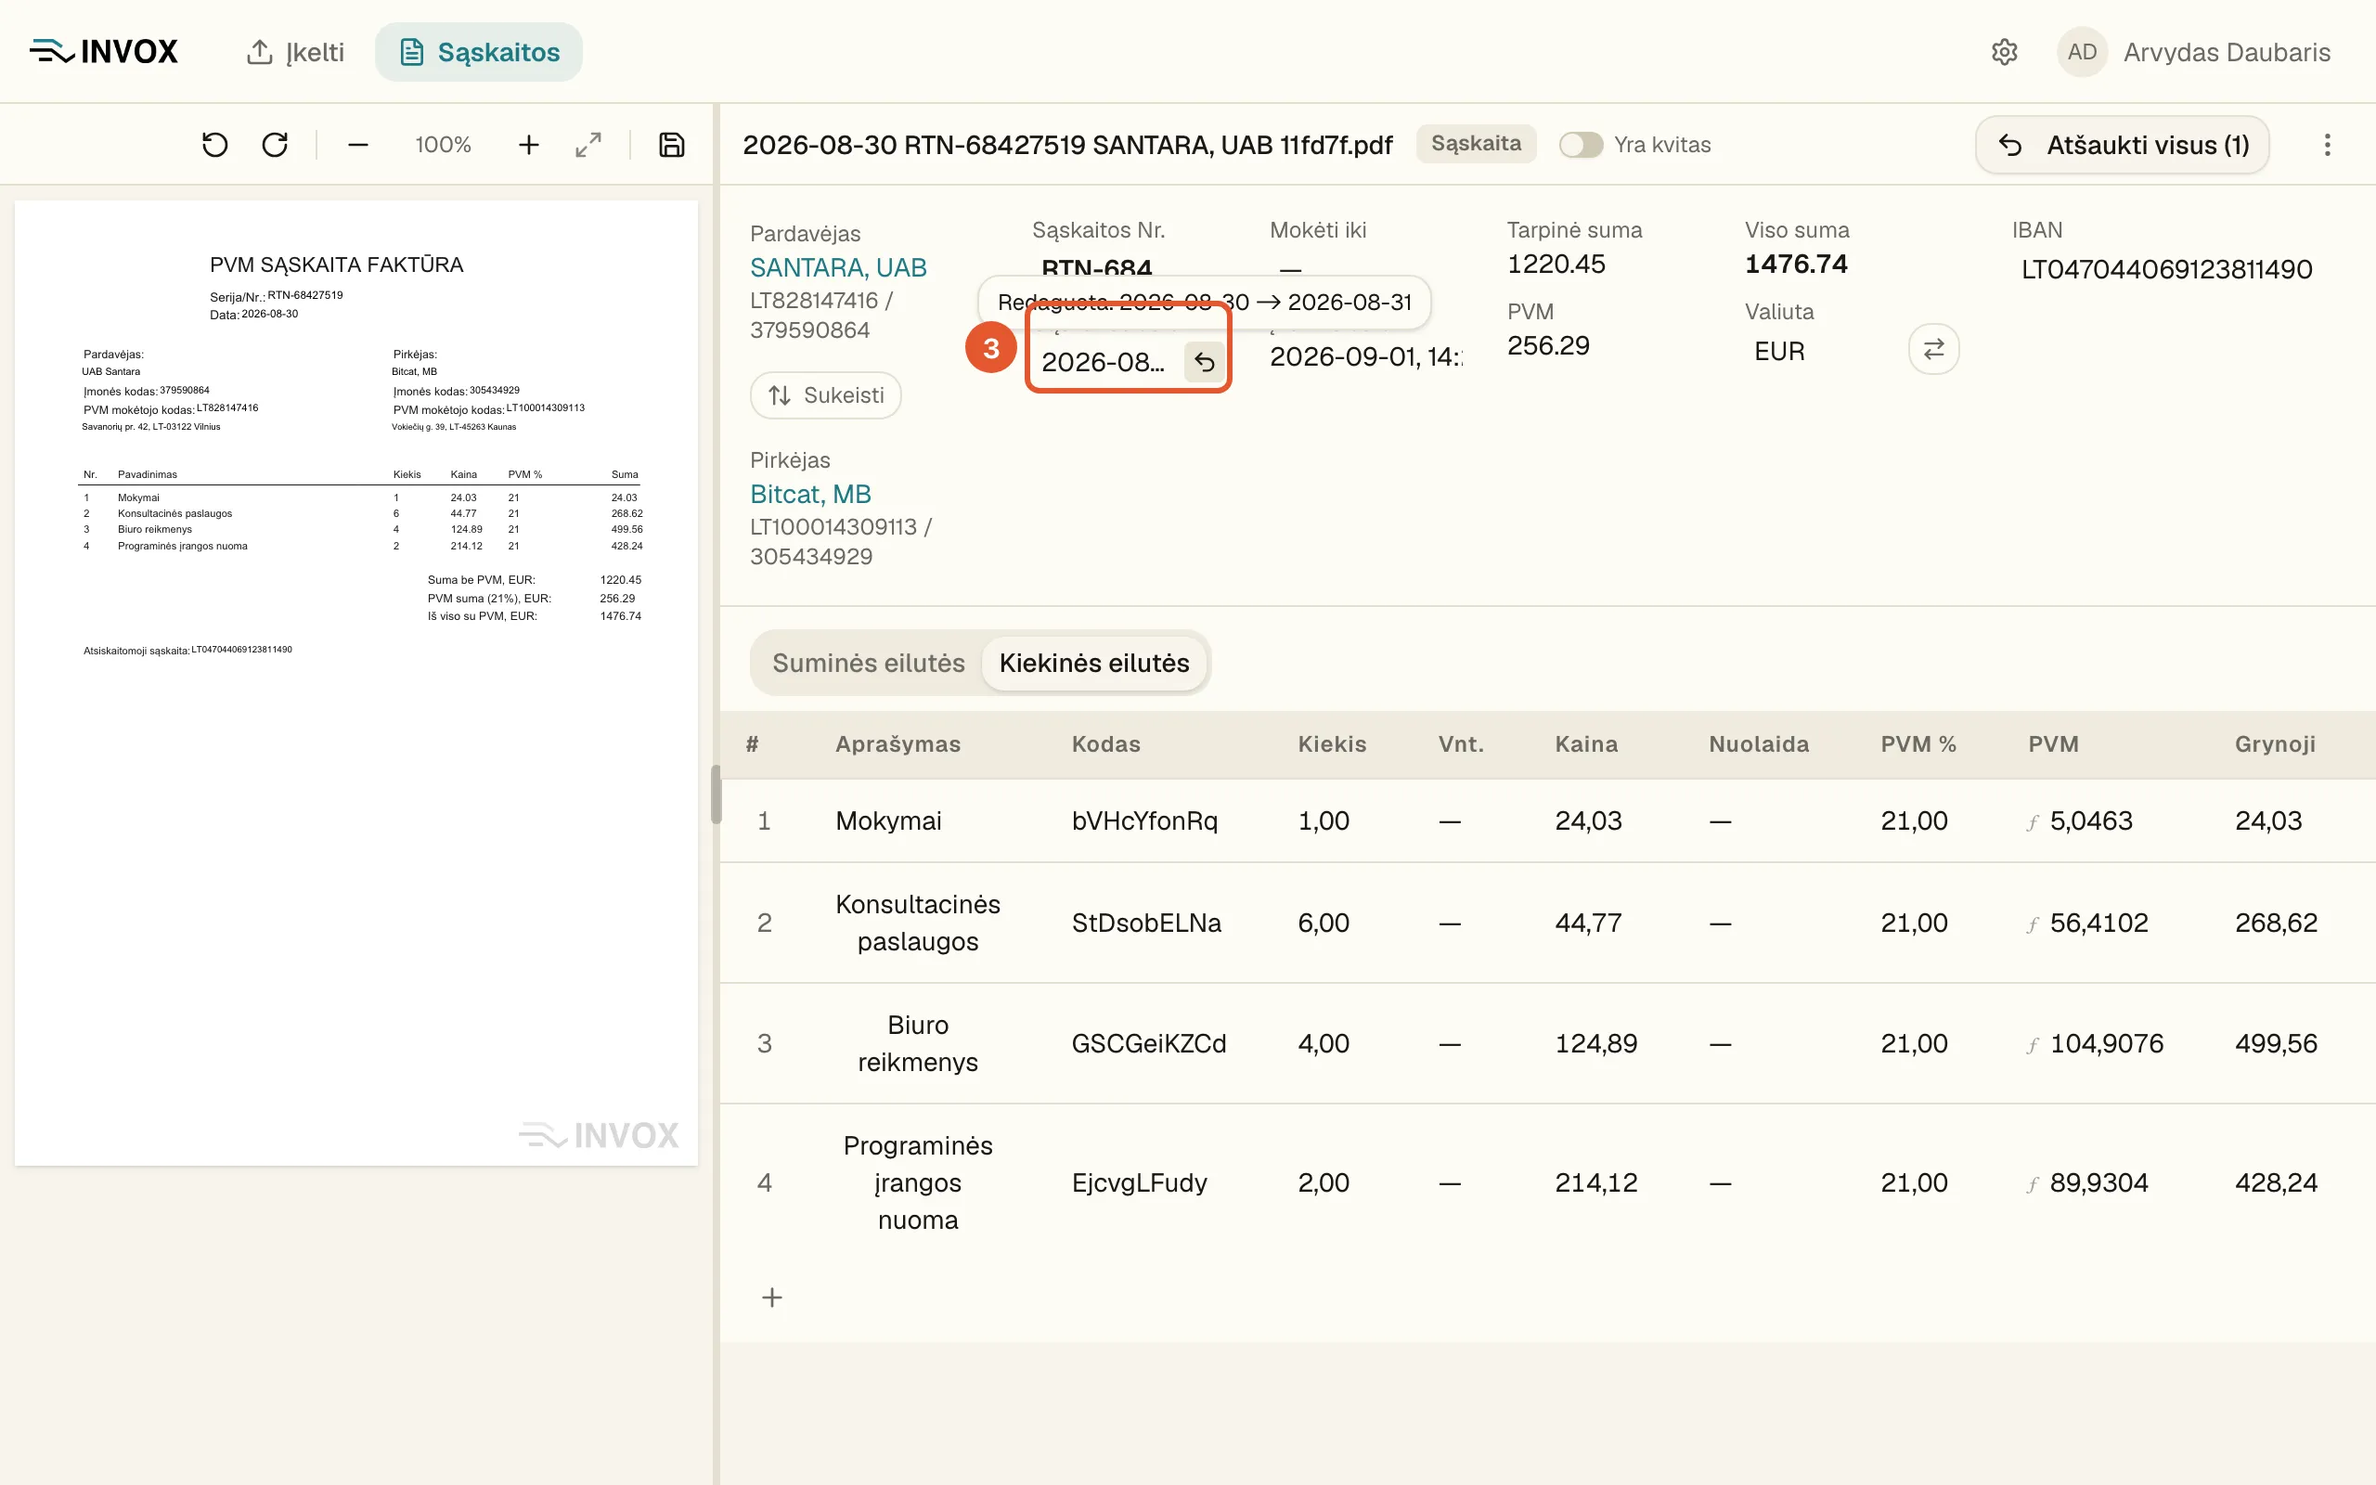Click the net amount 428,24
The height and width of the screenshot is (1485, 2376).
pos(2276,1183)
